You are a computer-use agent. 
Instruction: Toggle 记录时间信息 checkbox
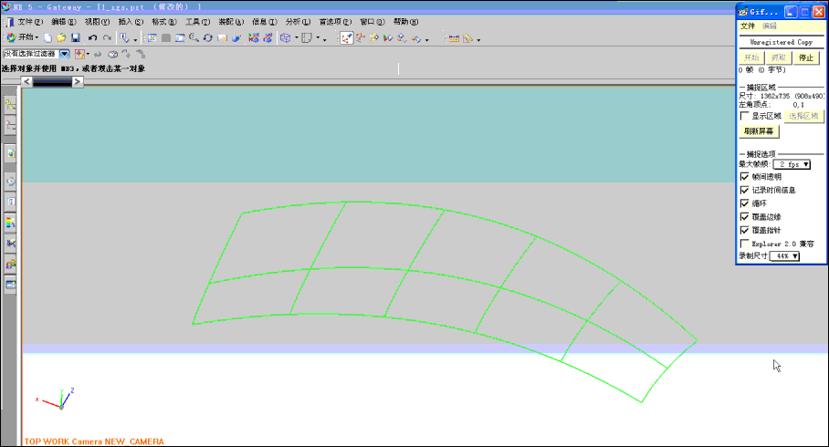click(744, 190)
